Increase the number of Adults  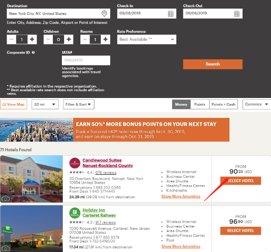(32, 39)
